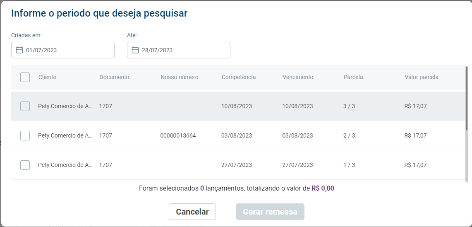Sort by the Parcela column header
The image size is (472, 227).
[x=353, y=77]
